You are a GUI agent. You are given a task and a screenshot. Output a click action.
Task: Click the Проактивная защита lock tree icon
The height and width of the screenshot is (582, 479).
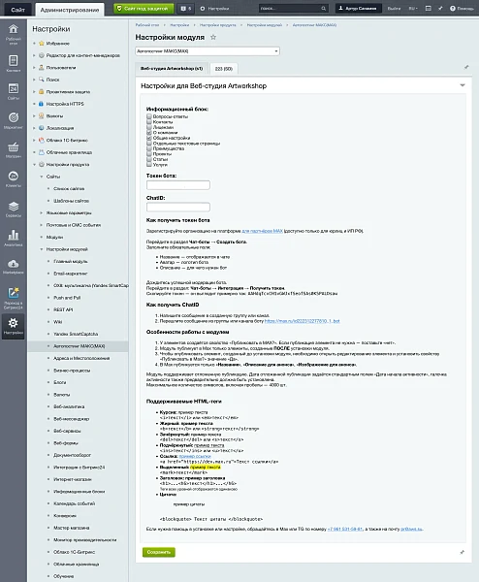coord(42,92)
